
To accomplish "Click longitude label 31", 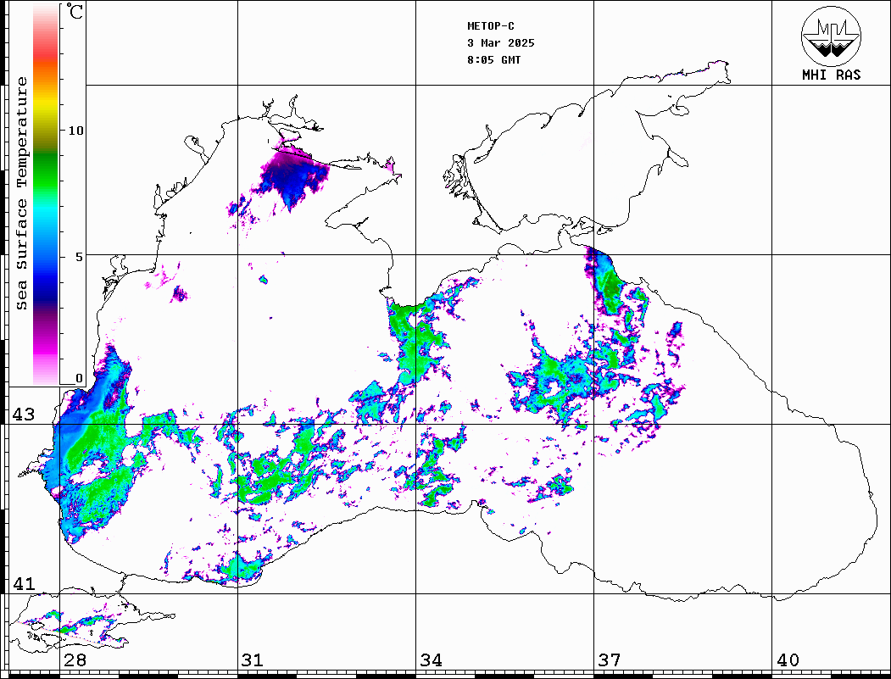I will [x=253, y=660].
